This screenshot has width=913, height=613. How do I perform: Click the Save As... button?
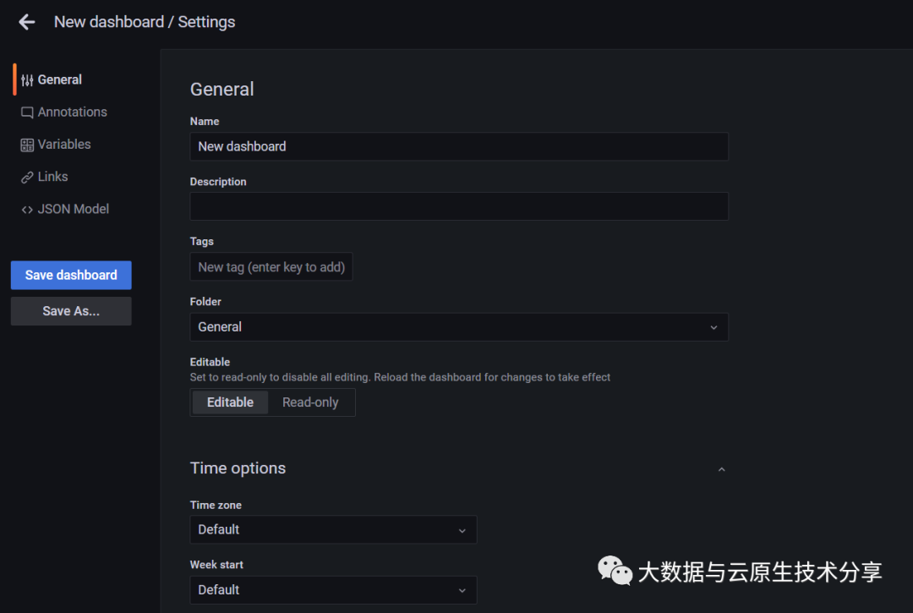click(x=71, y=311)
